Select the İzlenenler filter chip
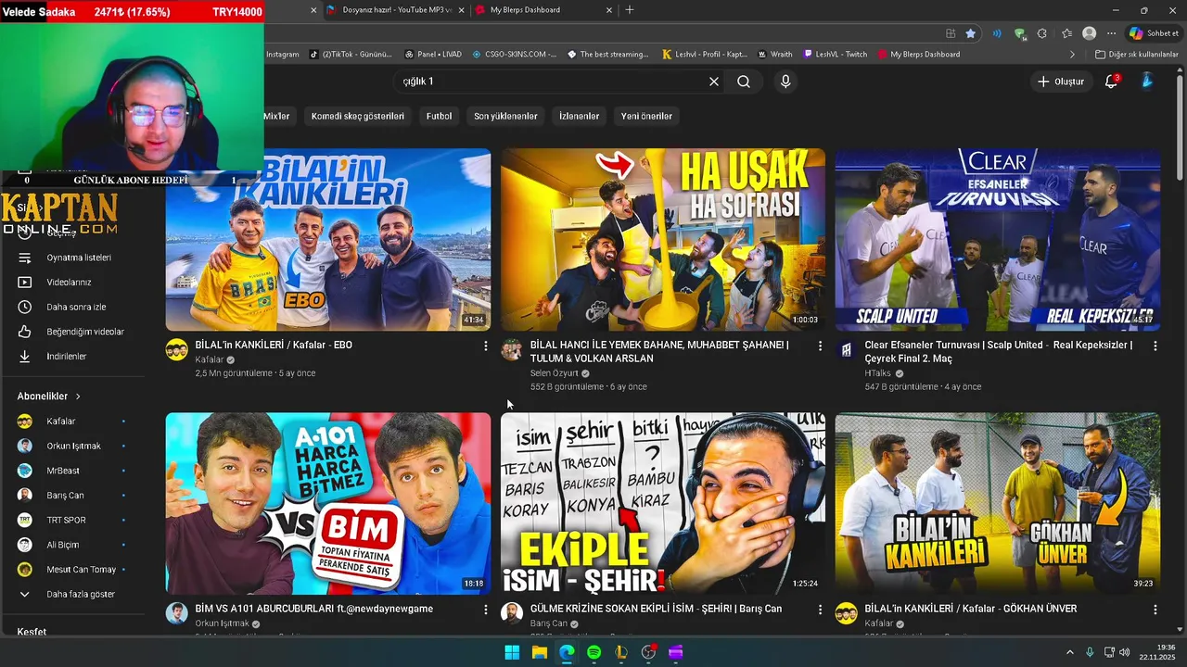 tap(579, 116)
